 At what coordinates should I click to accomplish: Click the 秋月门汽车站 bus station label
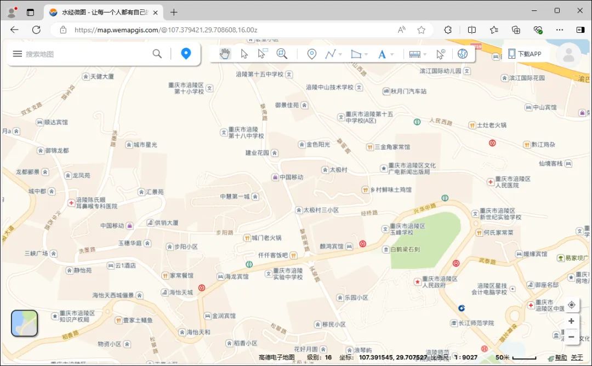tap(408, 92)
